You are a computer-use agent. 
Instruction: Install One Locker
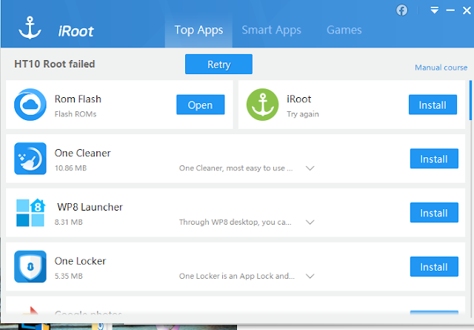434,267
